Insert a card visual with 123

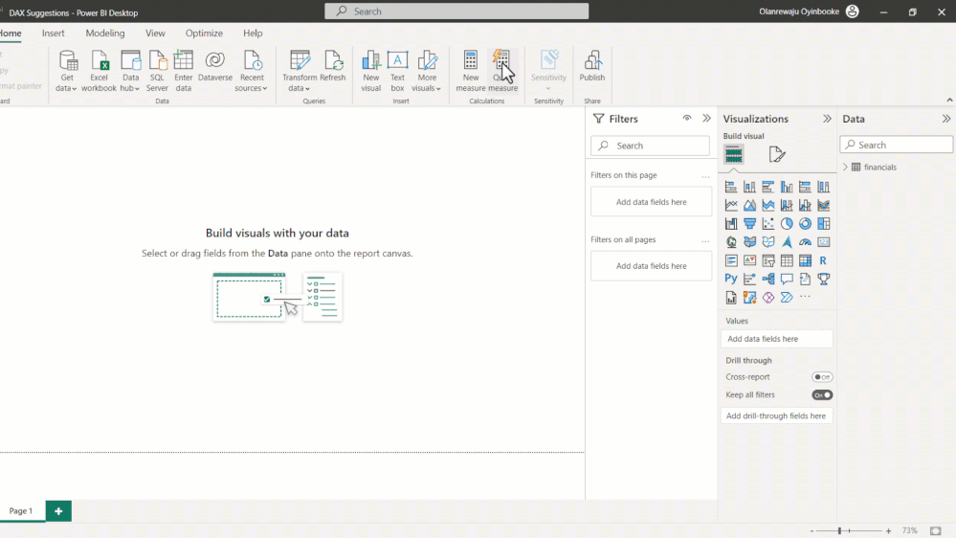[x=824, y=242]
